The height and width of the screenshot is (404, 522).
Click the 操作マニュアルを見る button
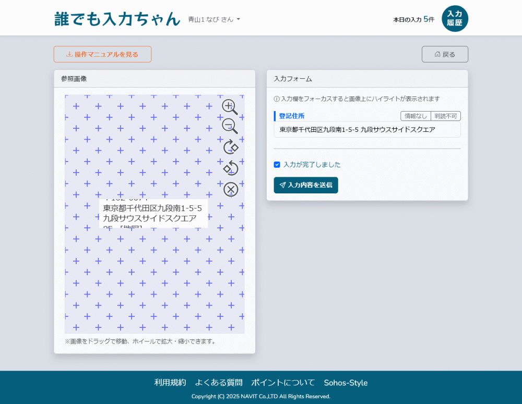102,54
